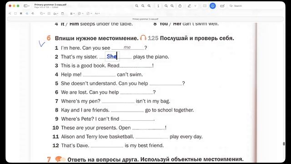Click the blank after 'This is a good book. Read'

[136, 66]
